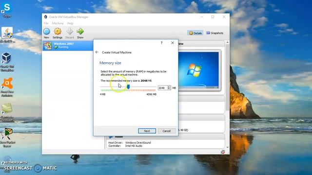Screen dimensions: 312x175
Task: Click the '4 MB' minimum label
Action: tap(103, 94)
